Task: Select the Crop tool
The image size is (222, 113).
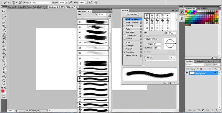Action: coord(4,26)
